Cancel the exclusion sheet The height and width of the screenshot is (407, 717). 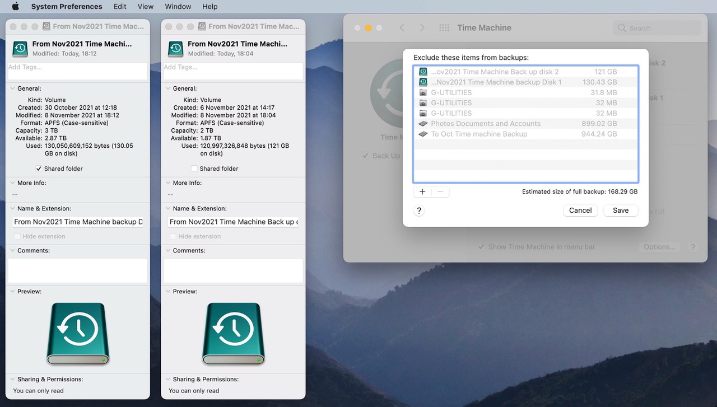click(580, 210)
